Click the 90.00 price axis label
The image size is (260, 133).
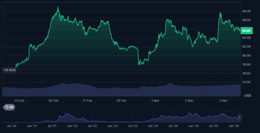click(246, 11)
